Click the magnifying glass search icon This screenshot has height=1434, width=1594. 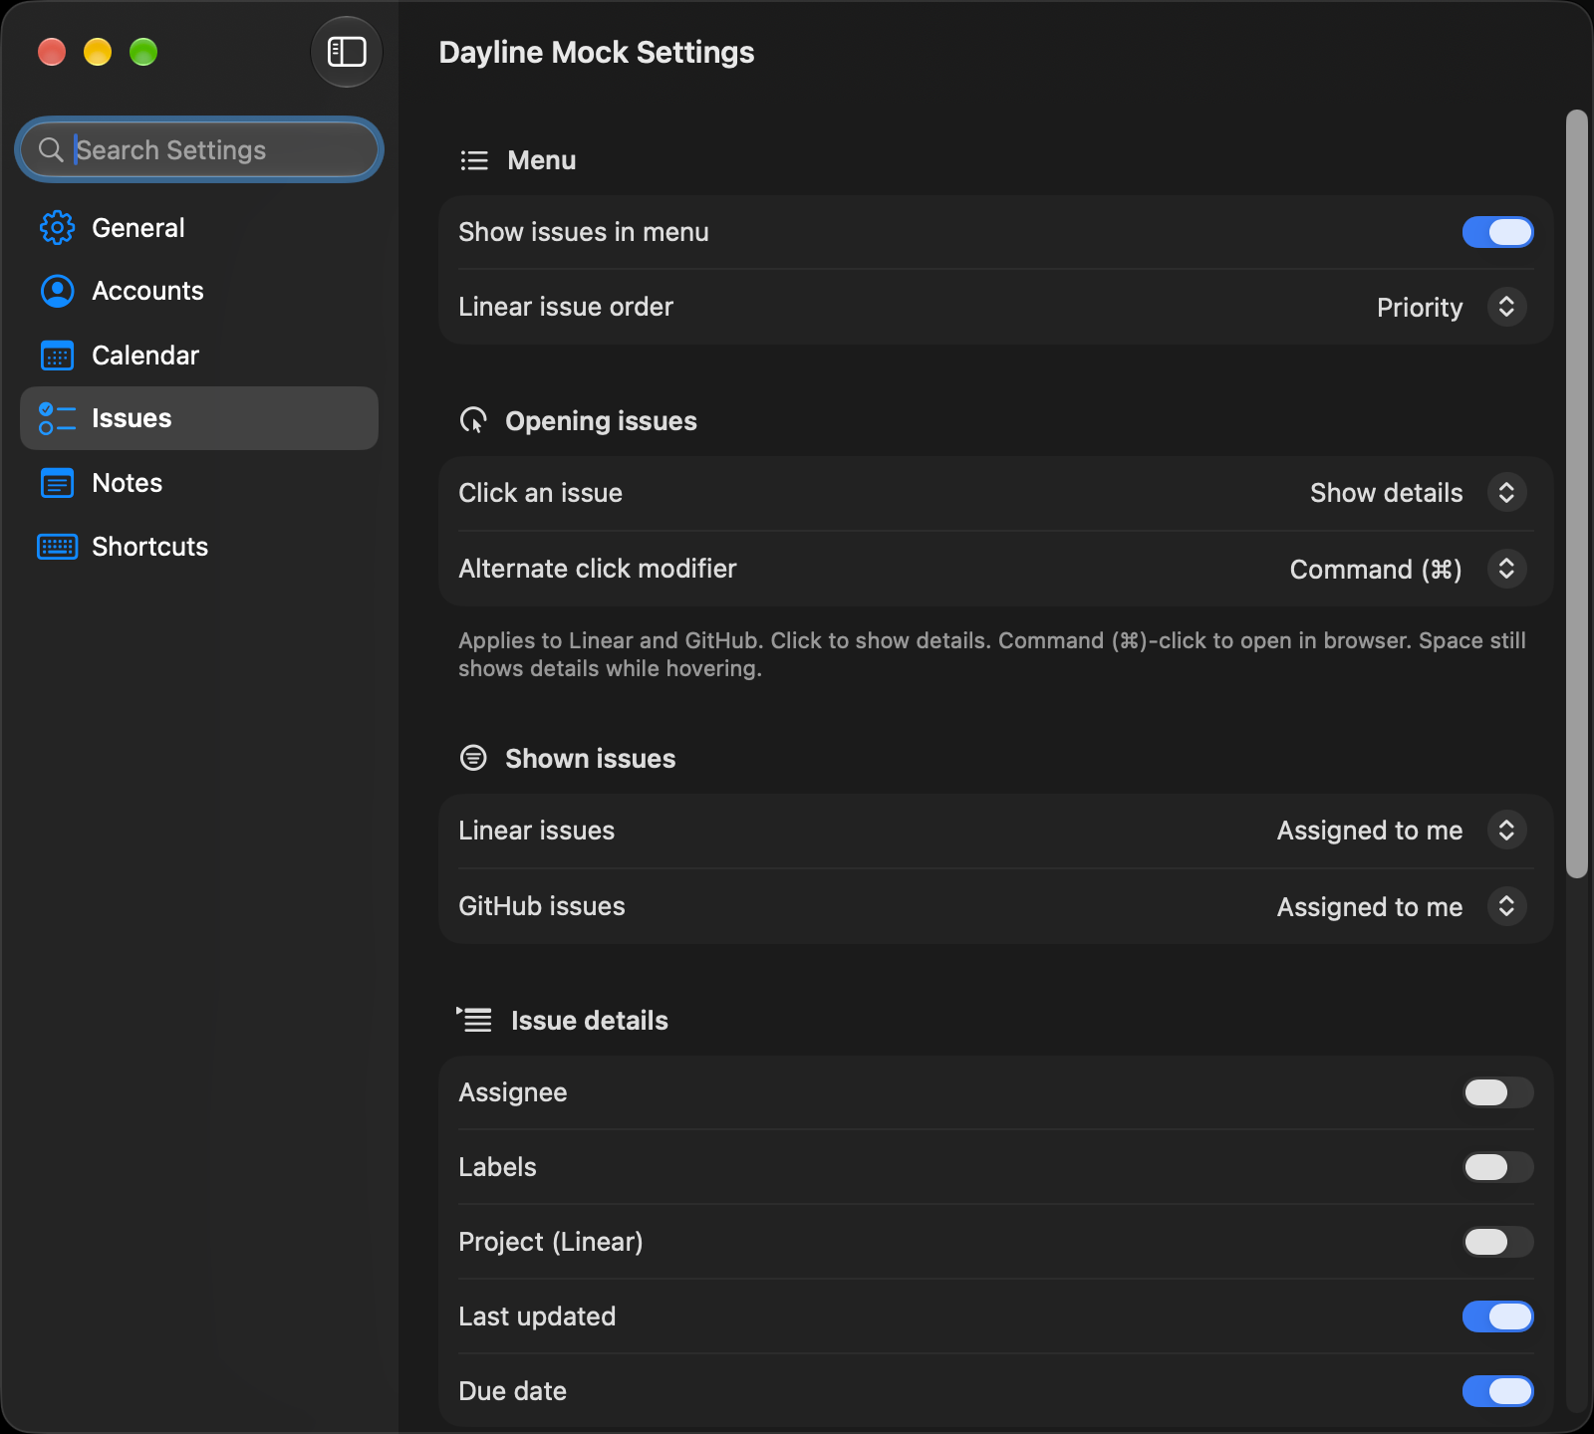click(51, 149)
